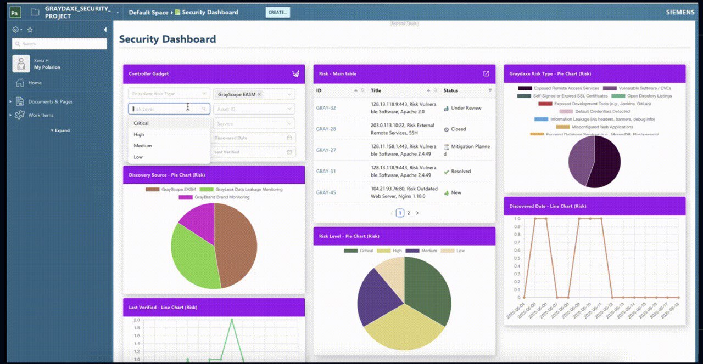Go to page 2 of risk table
The height and width of the screenshot is (364, 703).
coord(409,213)
